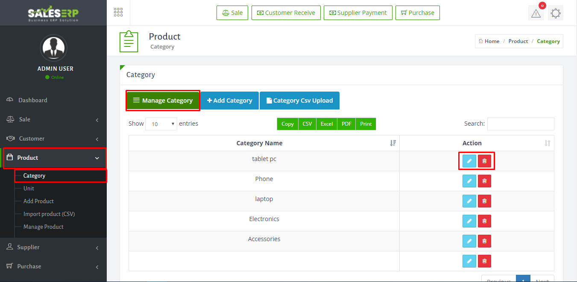The height and width of the screenshot is (282, 577).
Task: Edit the Accessories category using pencil icon
Action: click(x=469, y=241)
